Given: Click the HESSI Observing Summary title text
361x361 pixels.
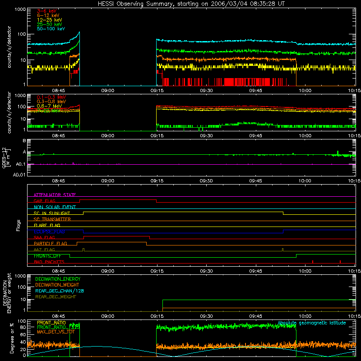Looking at the screenshot, I should click(191, 4).
